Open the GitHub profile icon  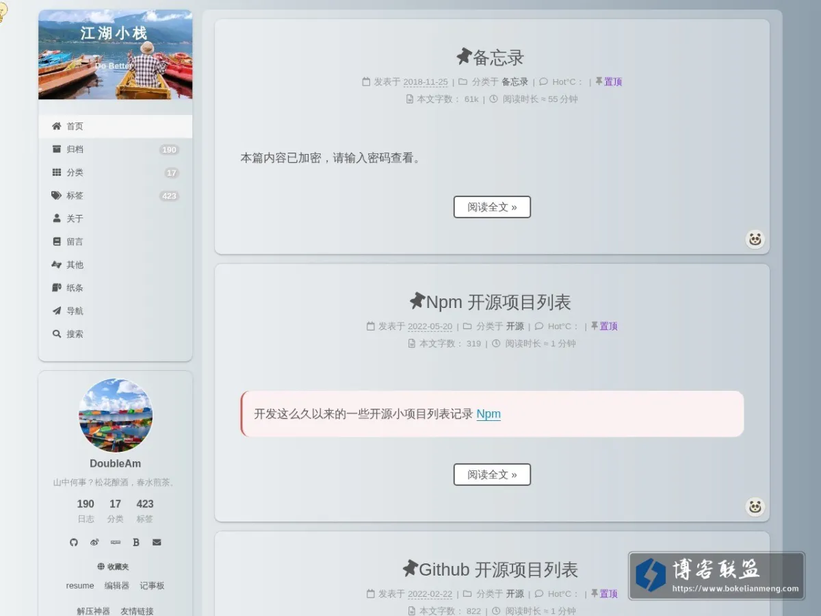(x=74, y=542)
